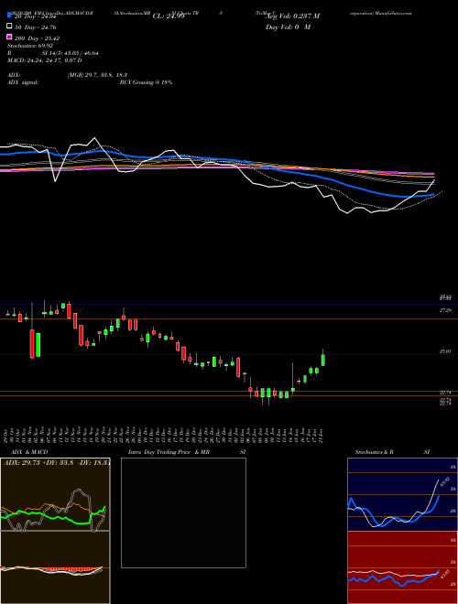Click the last green candlestick near 25.01
Viewport: 458px width, 604px height.
pos(323,360)
